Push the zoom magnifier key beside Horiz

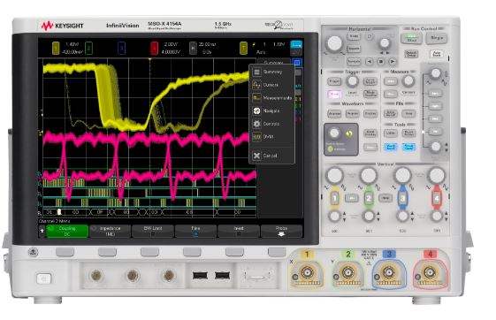coord(370,36)
